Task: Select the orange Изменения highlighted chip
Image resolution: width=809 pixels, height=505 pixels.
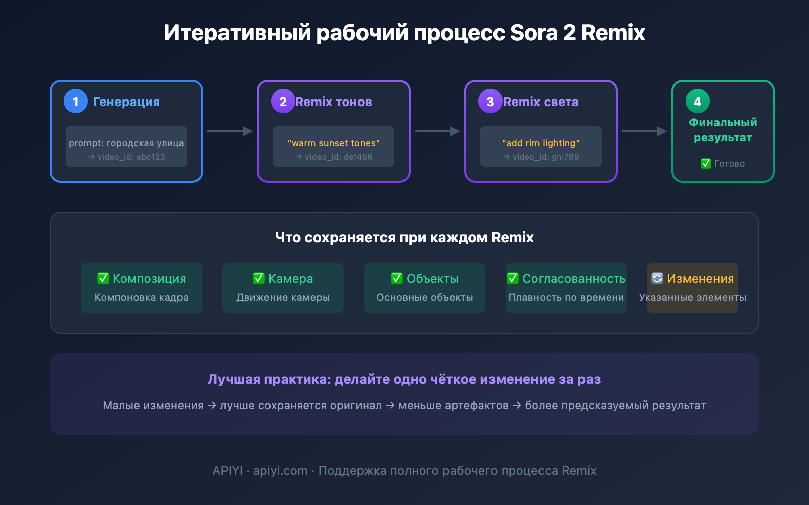Action: click(x=692, y=288)
